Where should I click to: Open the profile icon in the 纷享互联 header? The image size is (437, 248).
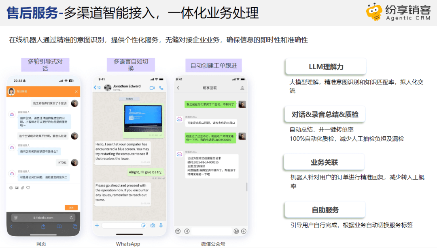242,88
